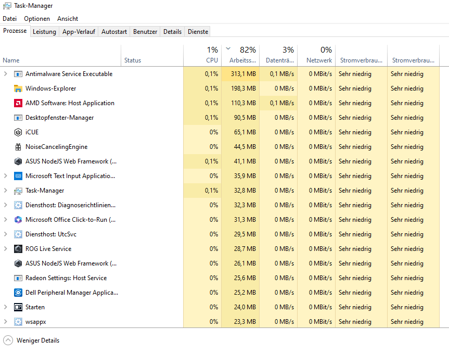Select AMD Software: Host Application name

point(70,103)
